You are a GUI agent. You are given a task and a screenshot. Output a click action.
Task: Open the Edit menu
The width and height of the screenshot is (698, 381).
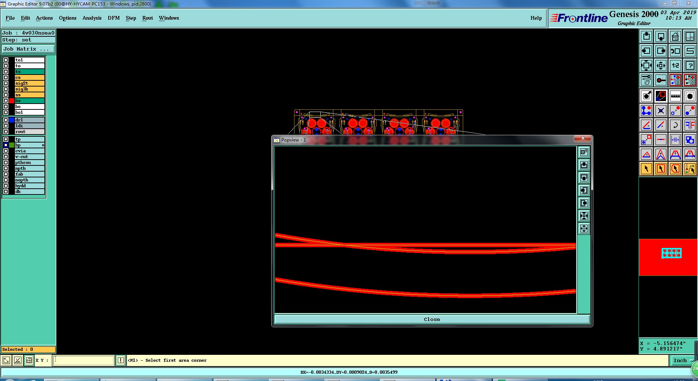pos(25,18)
